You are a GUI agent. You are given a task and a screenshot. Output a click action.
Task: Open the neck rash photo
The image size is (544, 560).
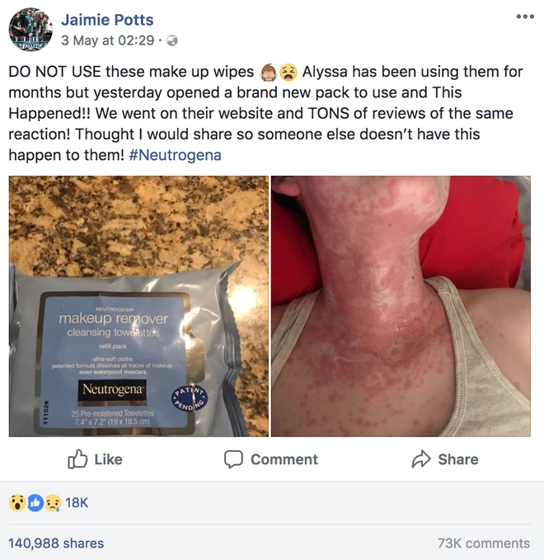tap(401, 306)
